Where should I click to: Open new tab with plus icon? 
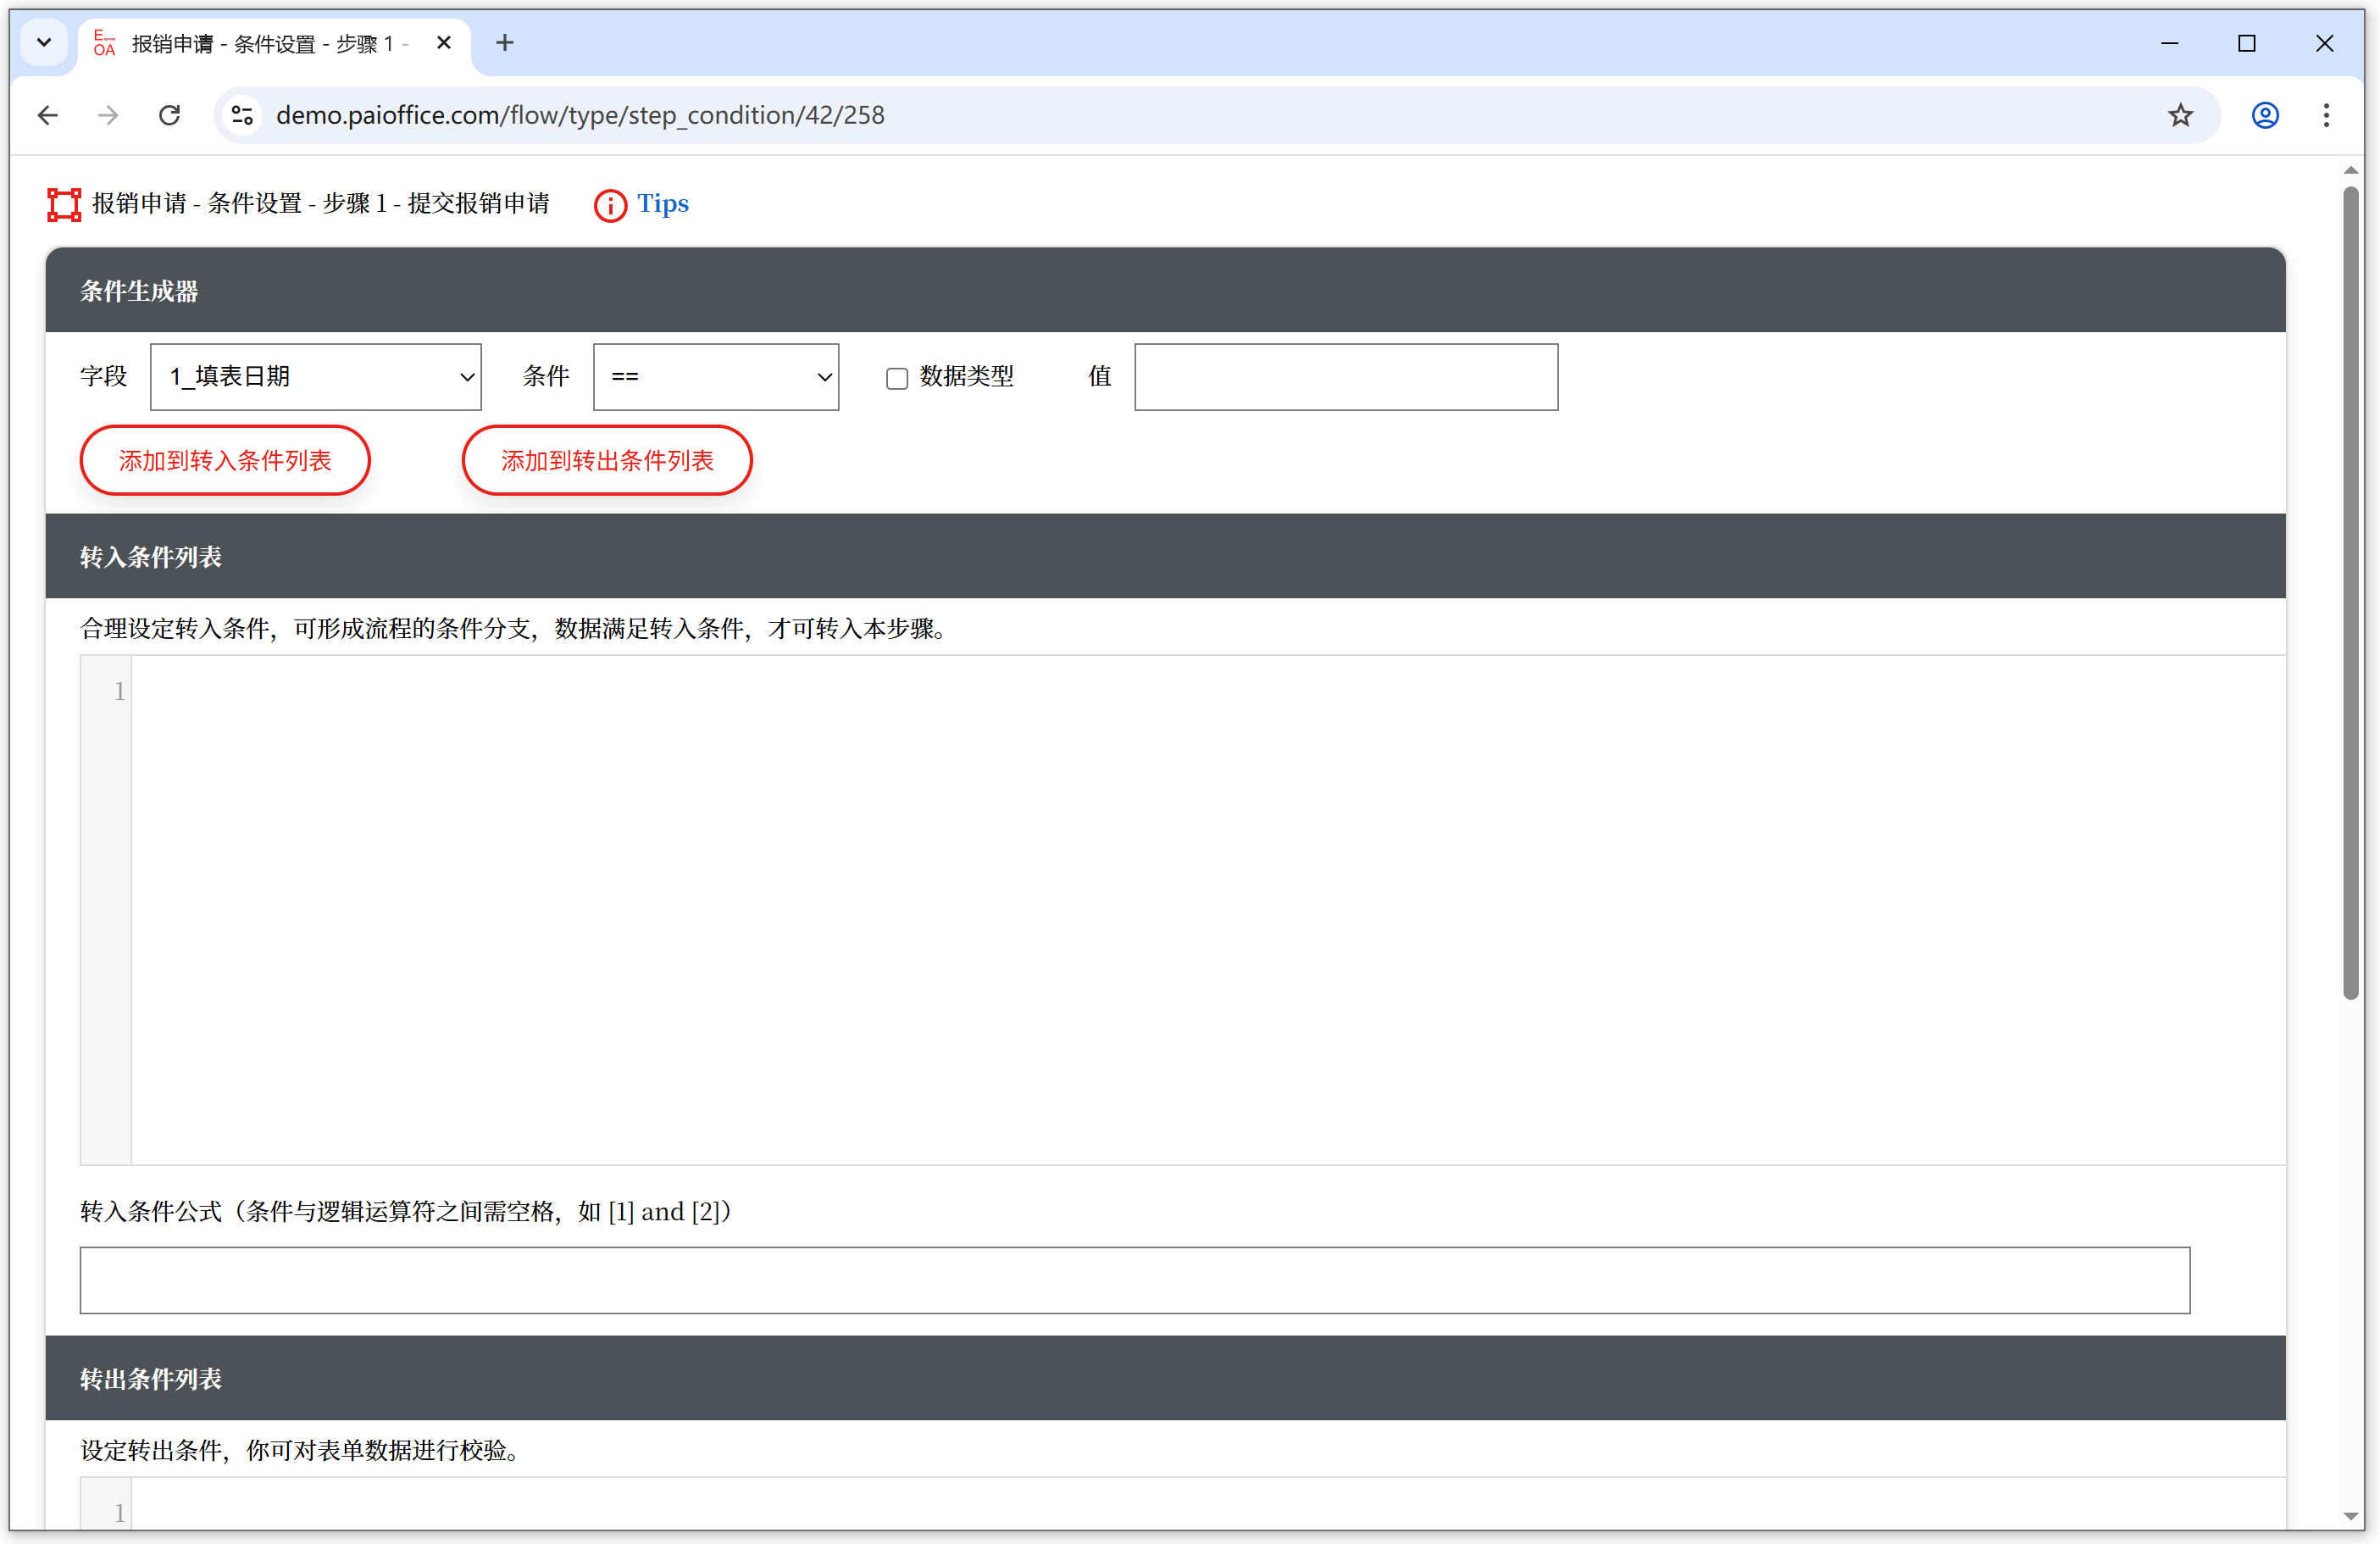tap(505, 43)
